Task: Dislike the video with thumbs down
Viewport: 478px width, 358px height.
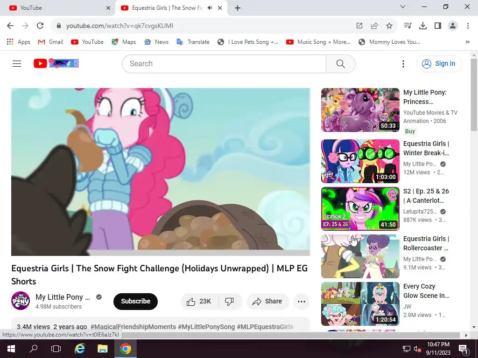Action: tap(230, 302)
